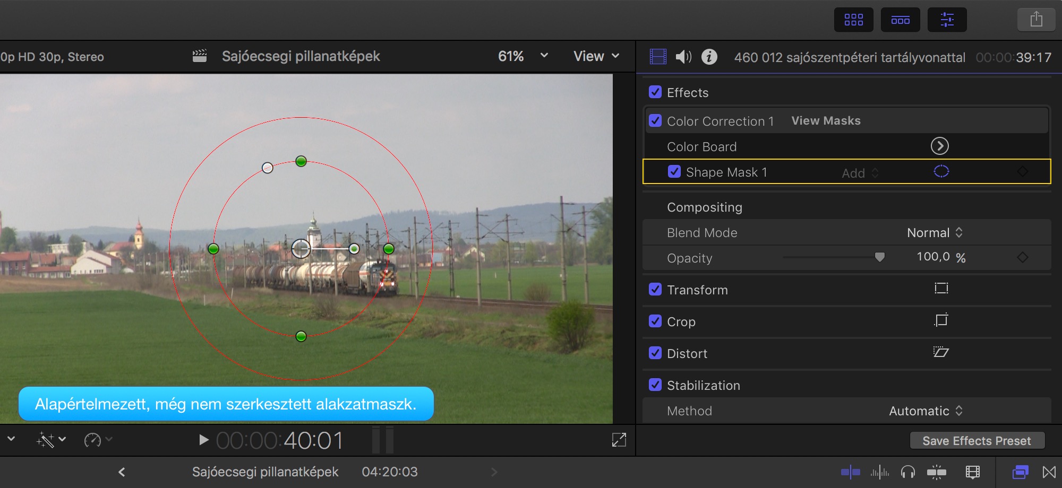Click the mask rotation handle
Screen dimensions: 1062x488
[x=354, y=248]
